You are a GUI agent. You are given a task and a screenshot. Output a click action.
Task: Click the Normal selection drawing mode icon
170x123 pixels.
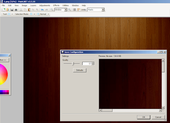38,14
